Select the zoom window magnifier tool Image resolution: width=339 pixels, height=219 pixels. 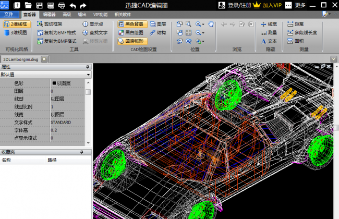188,24
